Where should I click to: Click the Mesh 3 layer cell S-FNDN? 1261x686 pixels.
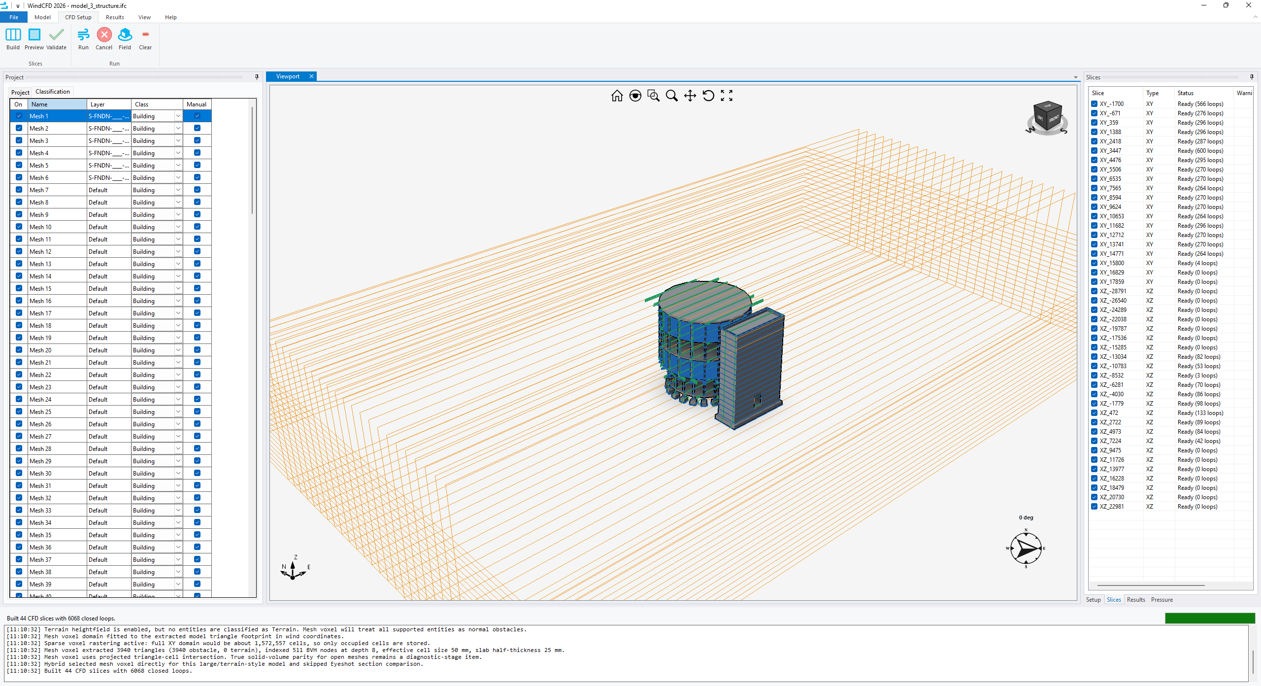point(109,140)
